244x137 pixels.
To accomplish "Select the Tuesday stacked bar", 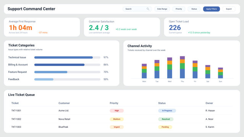I will (157, 69).
